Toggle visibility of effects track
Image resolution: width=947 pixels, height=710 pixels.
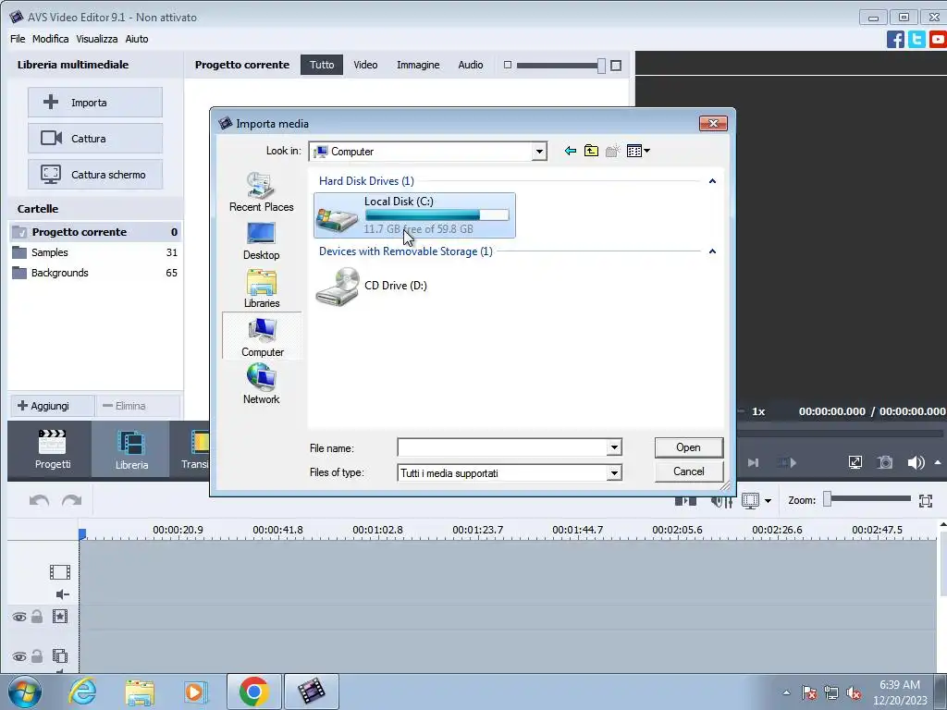[19, 617]
